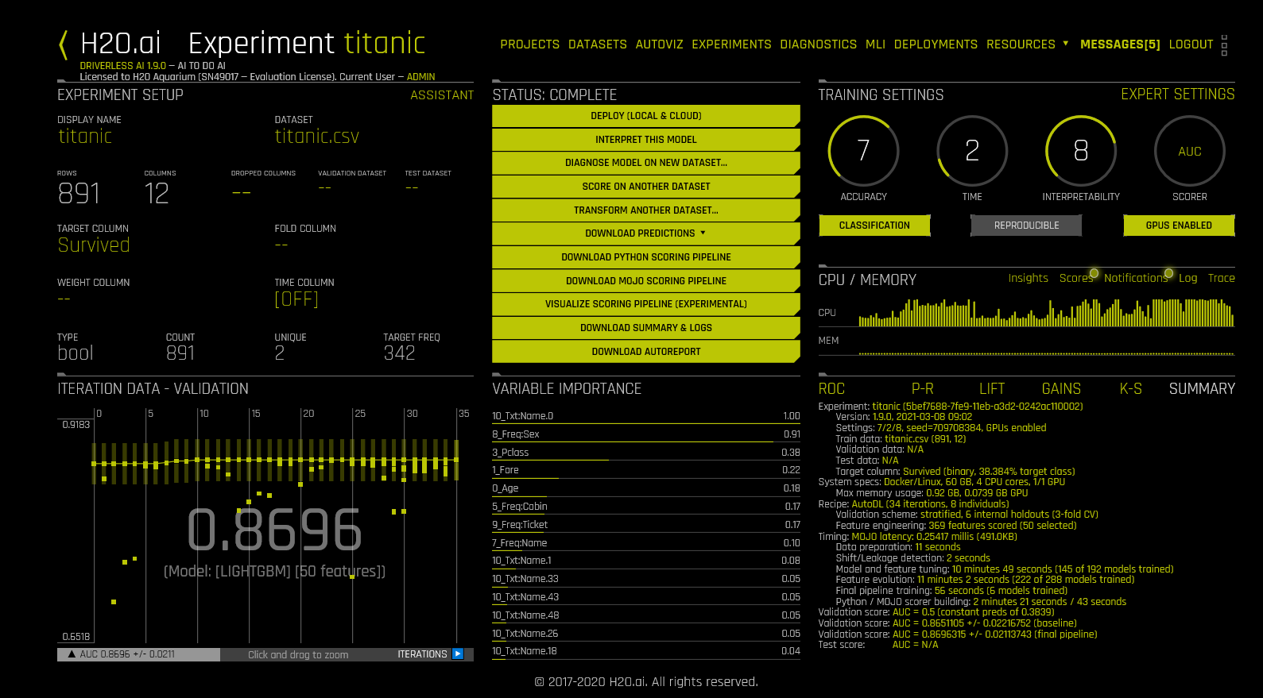Toggle the GPUs Enabled setting
This screenshot has width=1263, height=698.
pyautogui.click(x=1178, y=226)
